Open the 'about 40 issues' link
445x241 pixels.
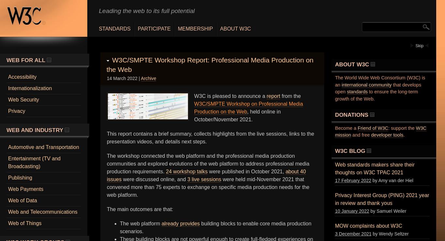coord(206,175)
